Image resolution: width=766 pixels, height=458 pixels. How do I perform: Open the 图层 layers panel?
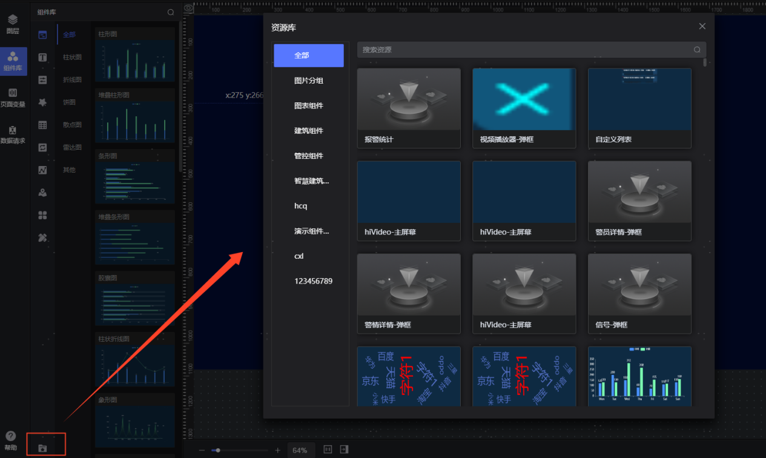tap(13, 24)
